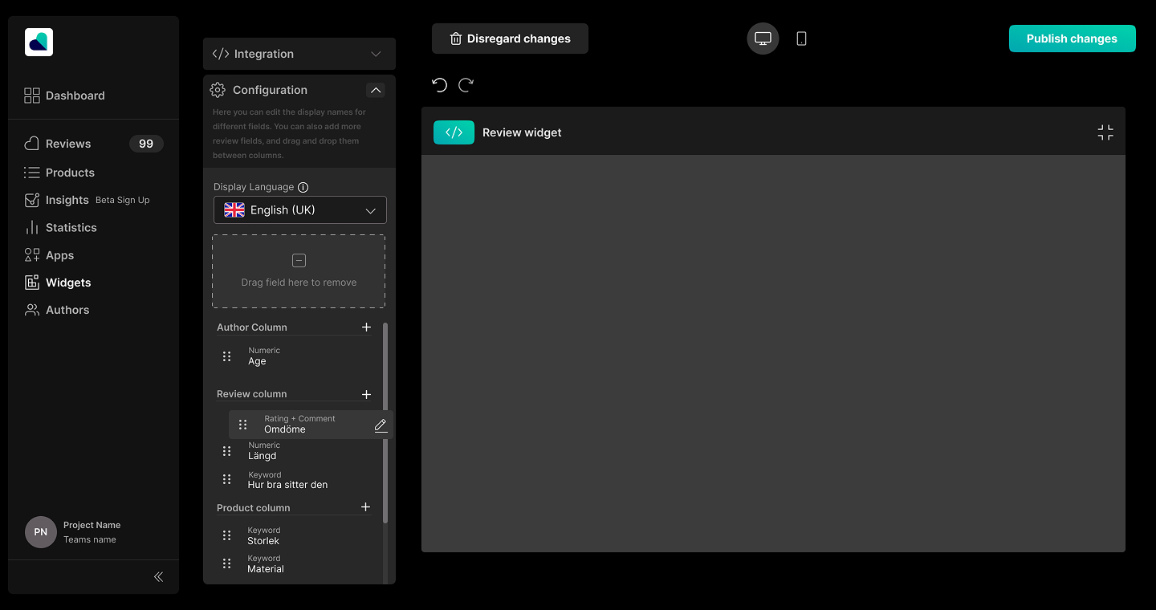Go to the Products page

(59, 173)
